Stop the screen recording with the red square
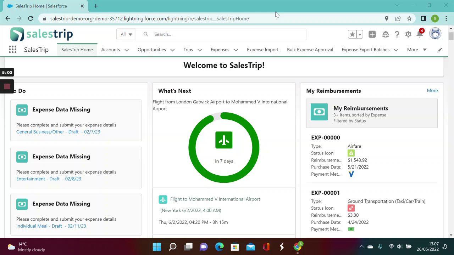 pos(7,86)
